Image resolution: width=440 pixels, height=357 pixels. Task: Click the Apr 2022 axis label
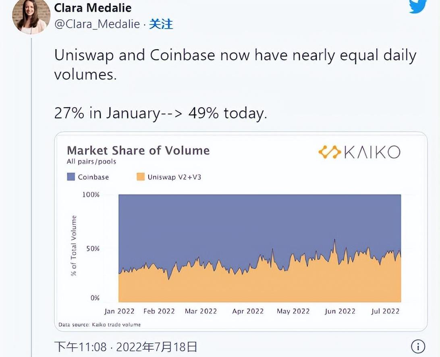click(x=248, y=311)
